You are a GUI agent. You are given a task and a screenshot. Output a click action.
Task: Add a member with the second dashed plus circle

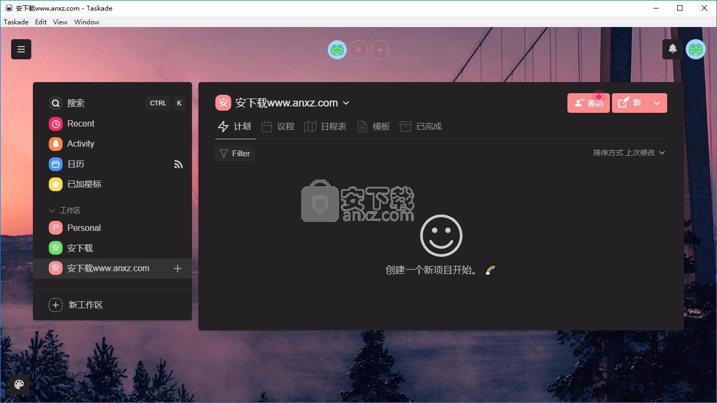click(x=380, y=50)
